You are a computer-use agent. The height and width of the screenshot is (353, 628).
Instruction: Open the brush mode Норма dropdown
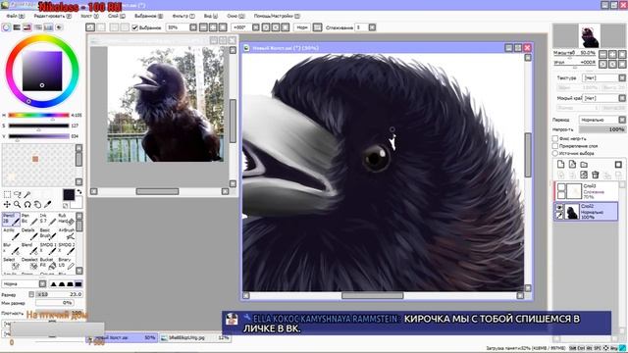[42, 283]
